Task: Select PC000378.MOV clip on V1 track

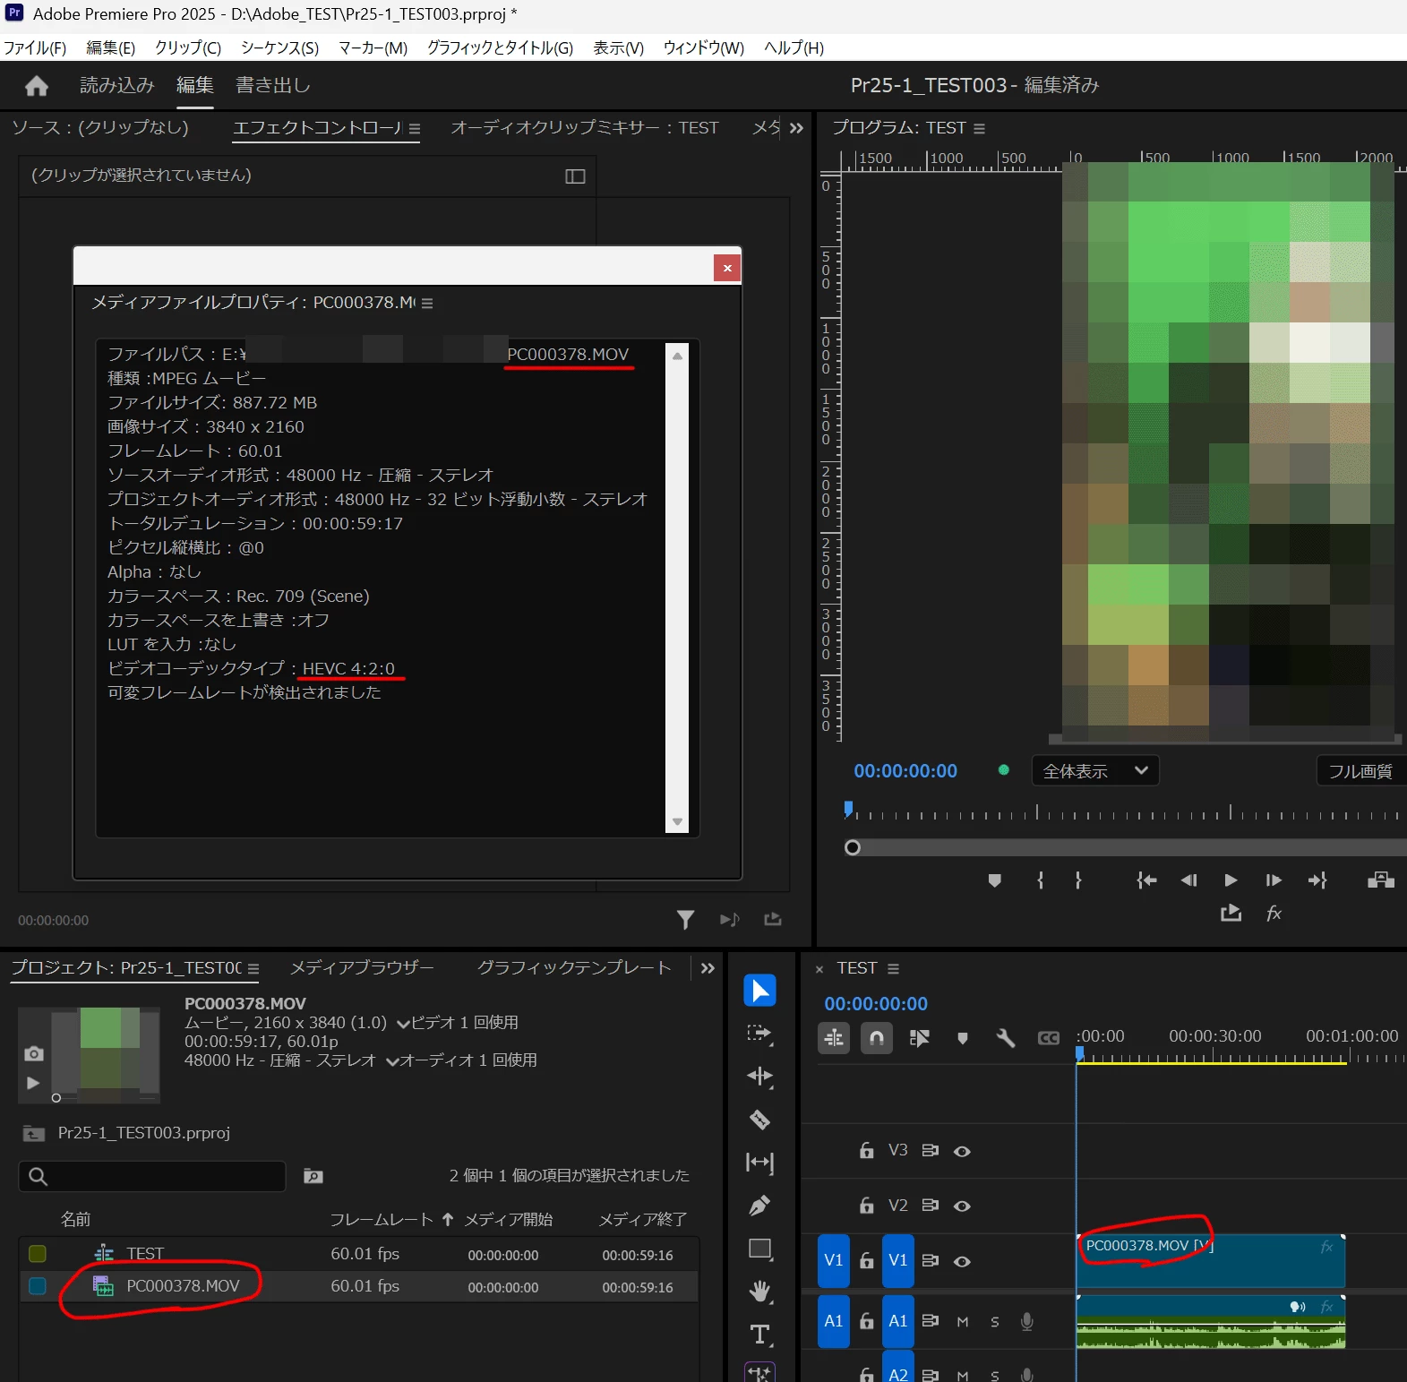Action: pyautogui.click(x=1210, y=1261)
